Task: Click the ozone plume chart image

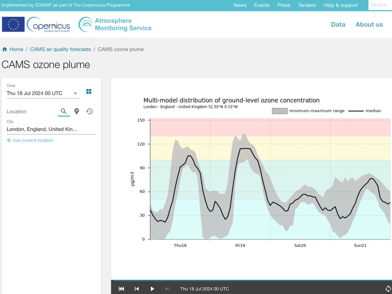Action: 261,173
